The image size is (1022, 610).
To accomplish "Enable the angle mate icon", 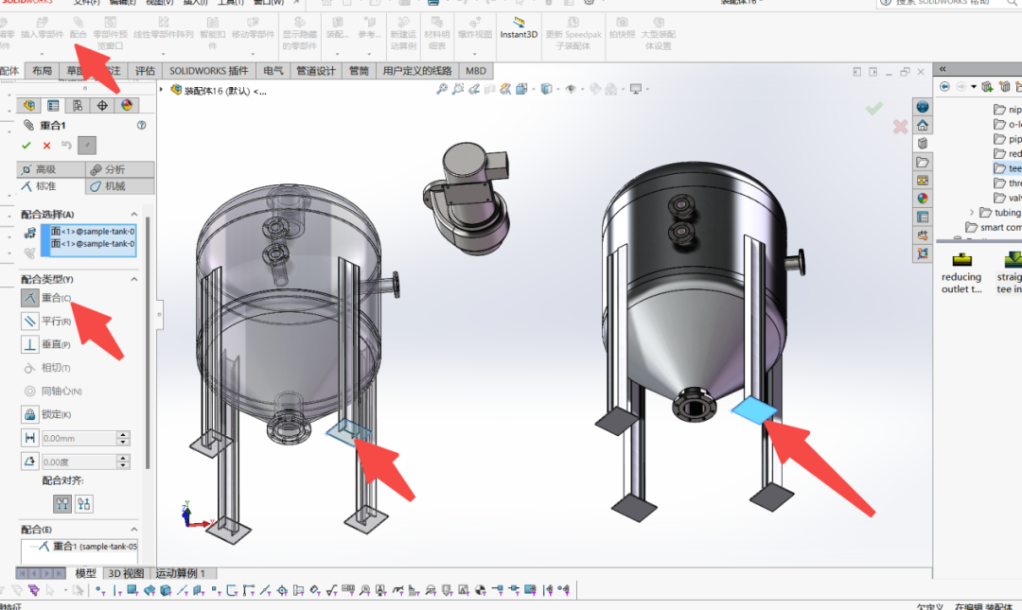I will [29, 462].
